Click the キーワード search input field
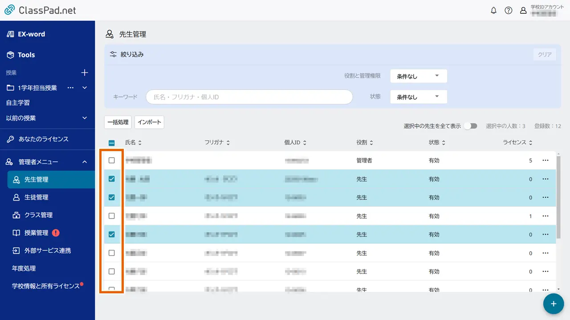This screenshot has height=320, width=570. (248, 96)
